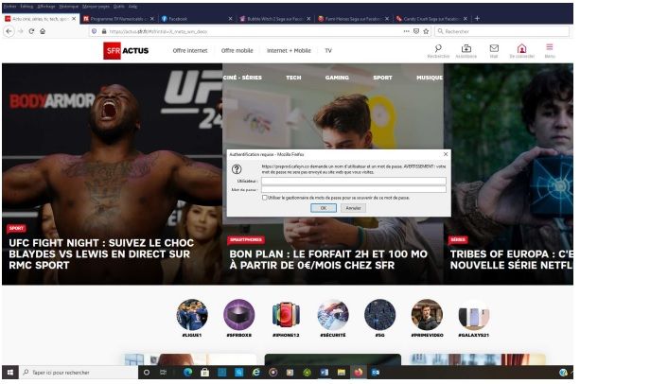Viewport: 668px width, 384px height.
Task: Click the SFR Recherche magnifier icon
Action: tap(438, 48)
